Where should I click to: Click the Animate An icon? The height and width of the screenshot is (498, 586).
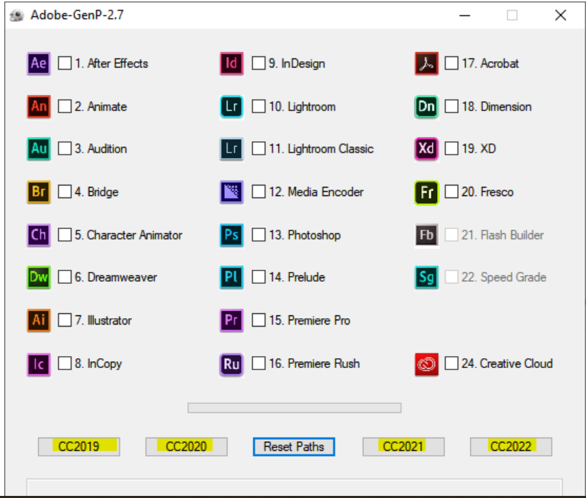click(39, 107)
